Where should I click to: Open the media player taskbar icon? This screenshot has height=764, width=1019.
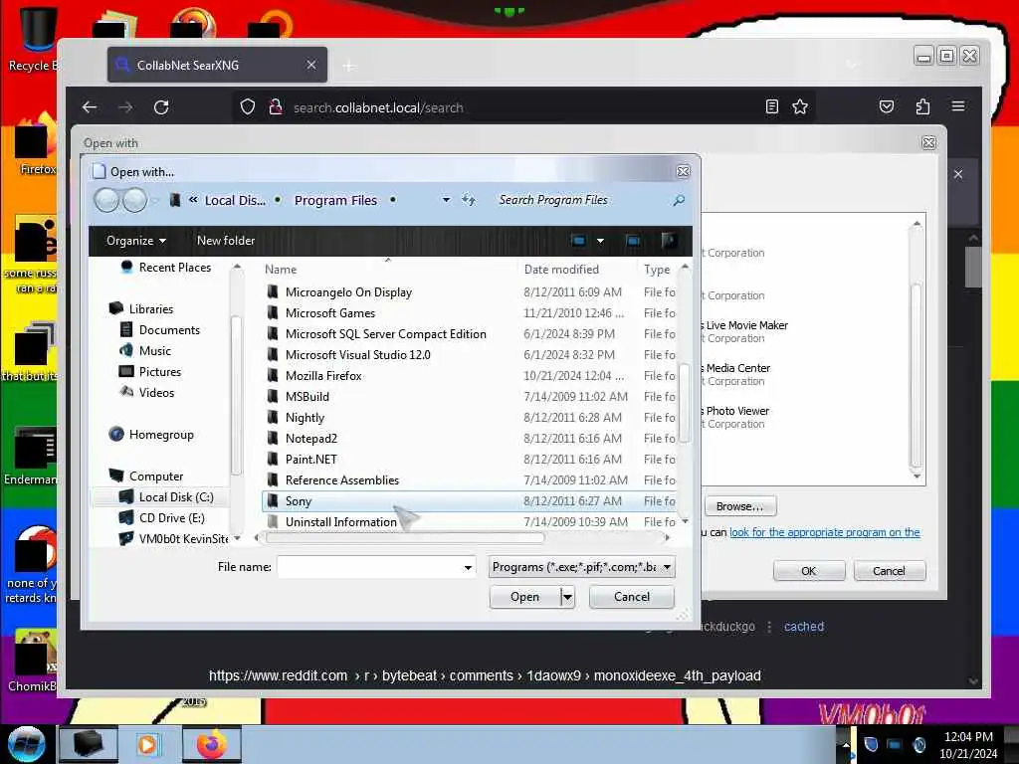click(147, 744)
